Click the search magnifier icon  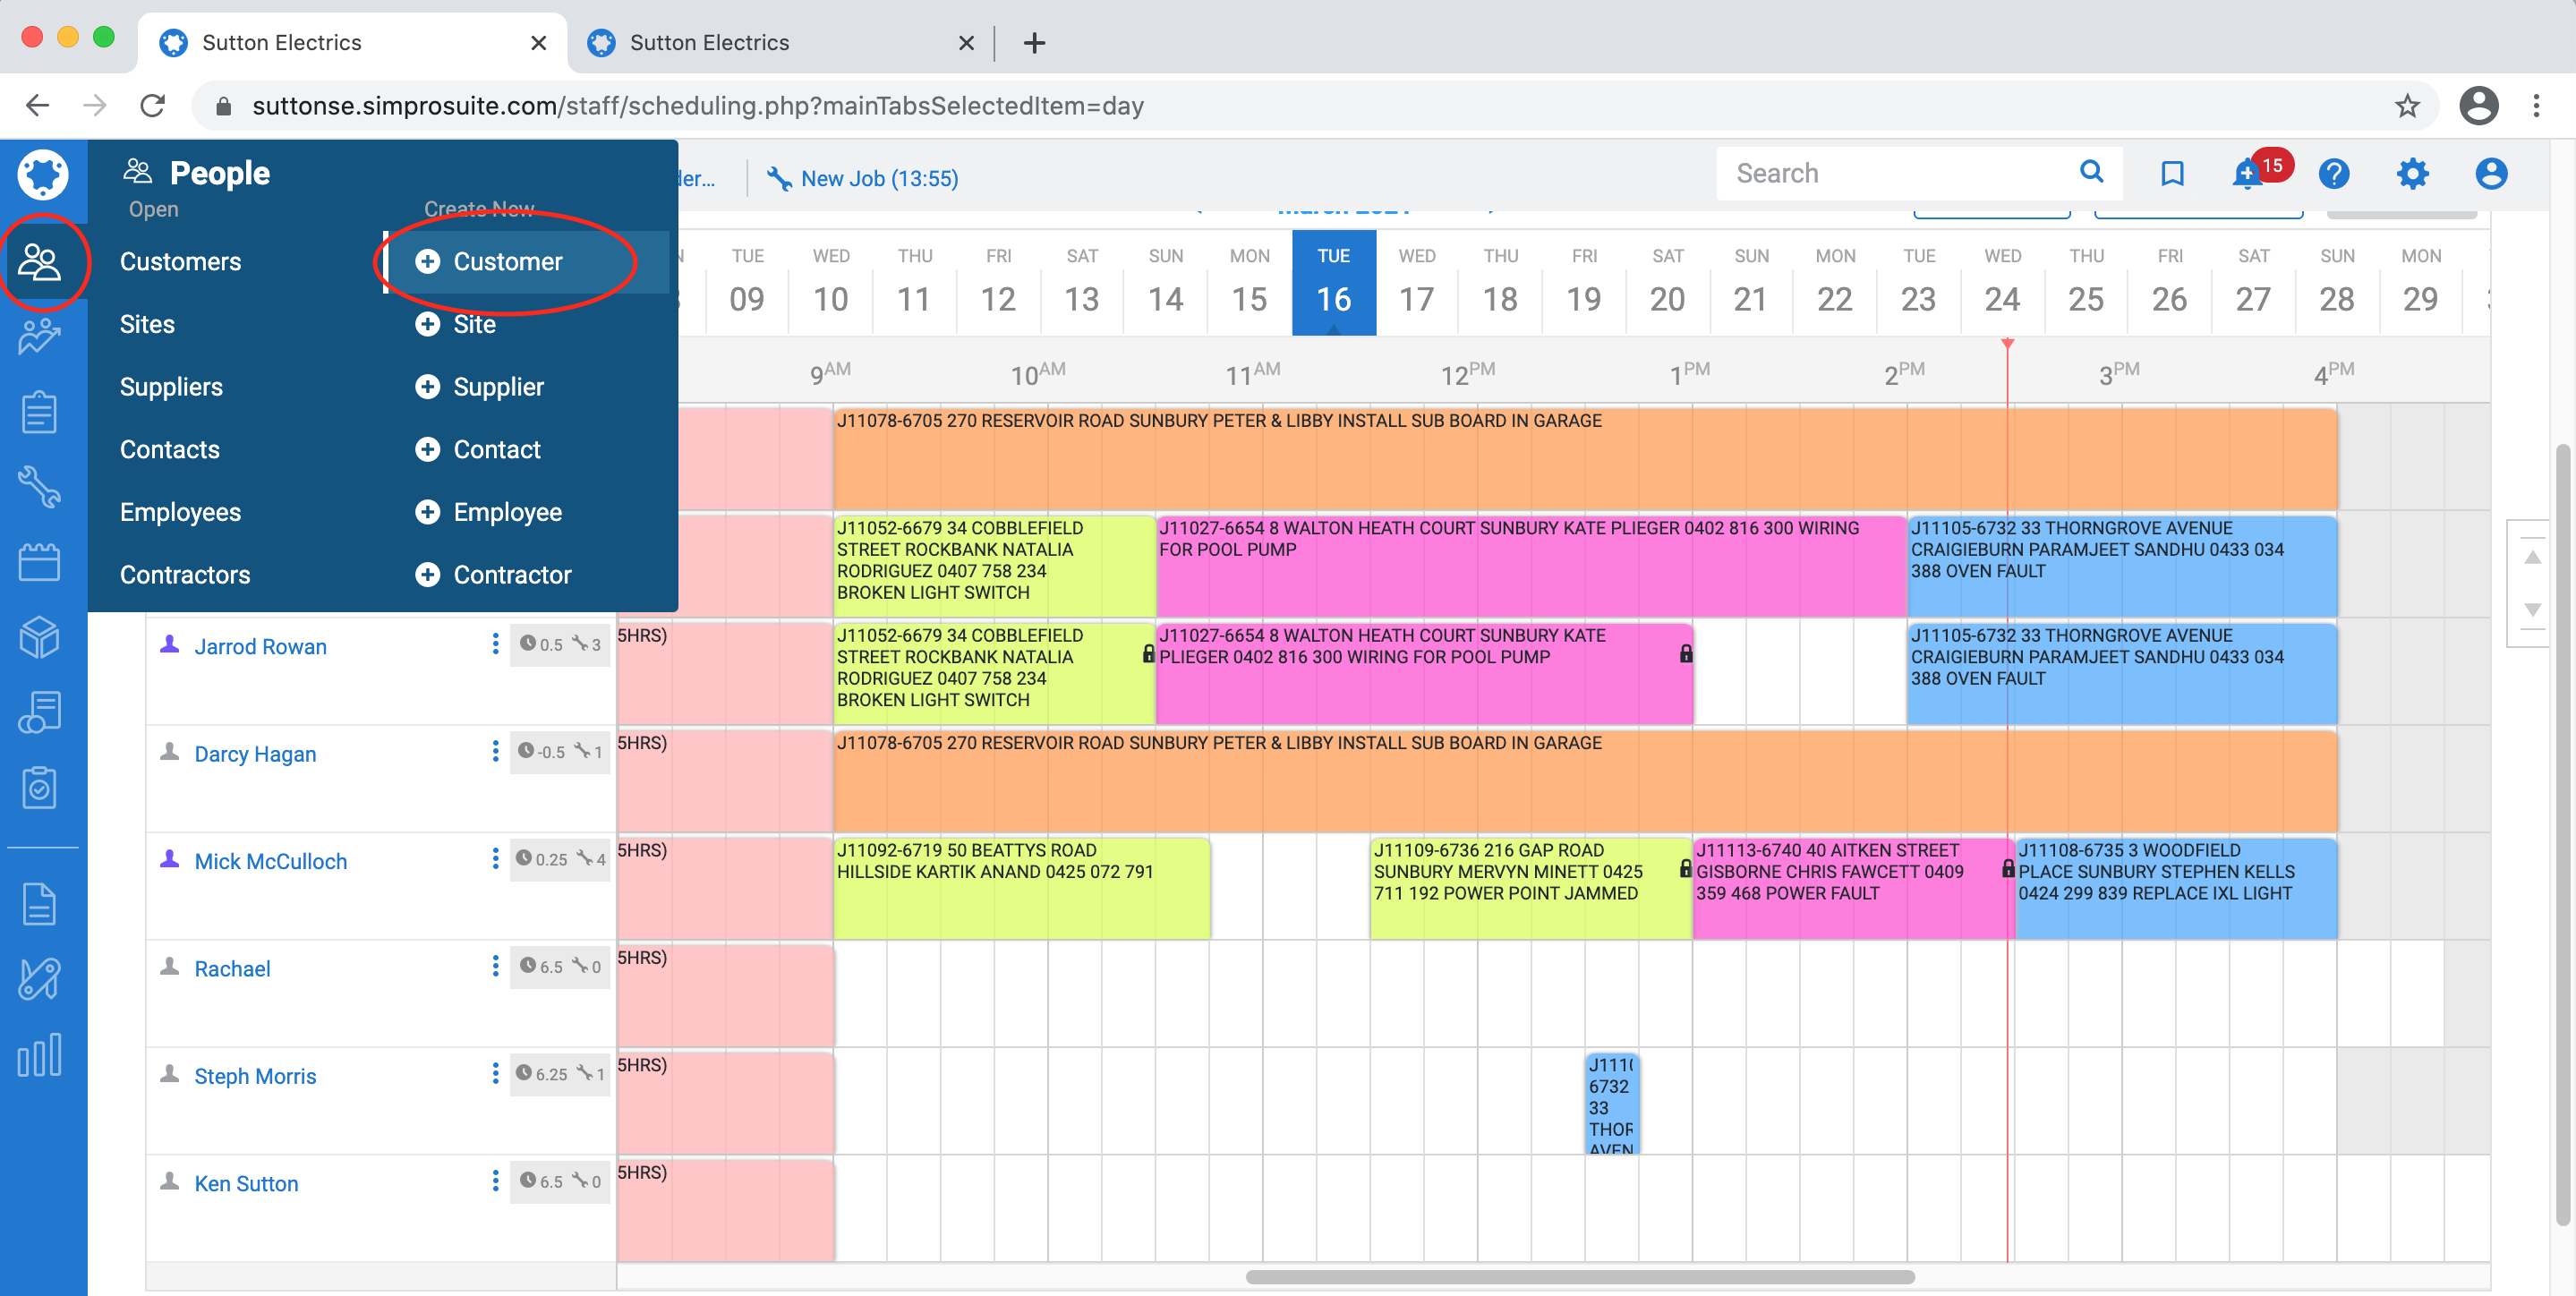pyautogui.click(x=2091, y=172)
